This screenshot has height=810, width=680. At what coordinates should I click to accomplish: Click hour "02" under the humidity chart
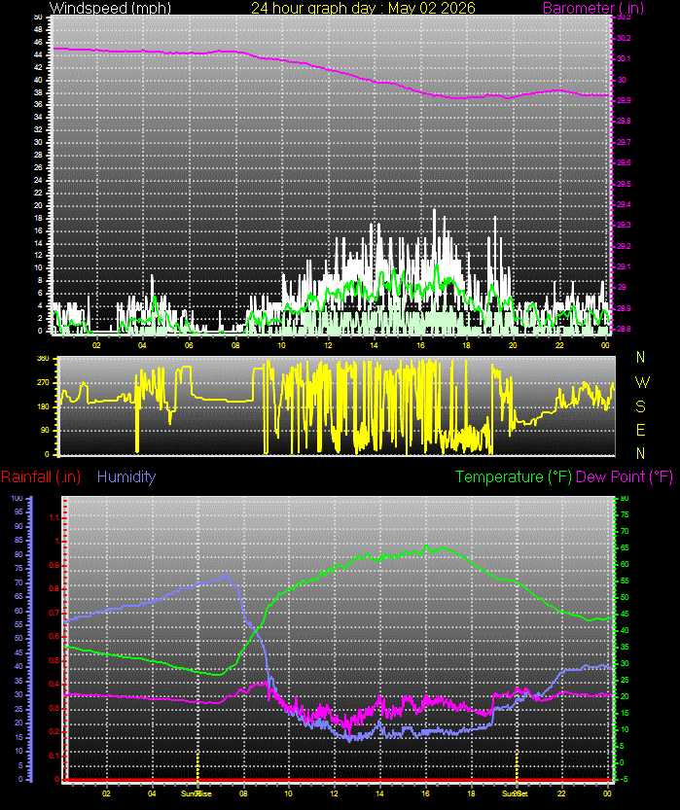point(106,793)
